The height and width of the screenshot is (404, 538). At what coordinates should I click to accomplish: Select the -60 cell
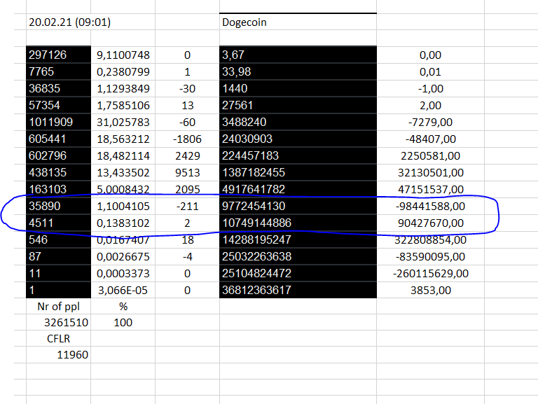click(187, 122)
